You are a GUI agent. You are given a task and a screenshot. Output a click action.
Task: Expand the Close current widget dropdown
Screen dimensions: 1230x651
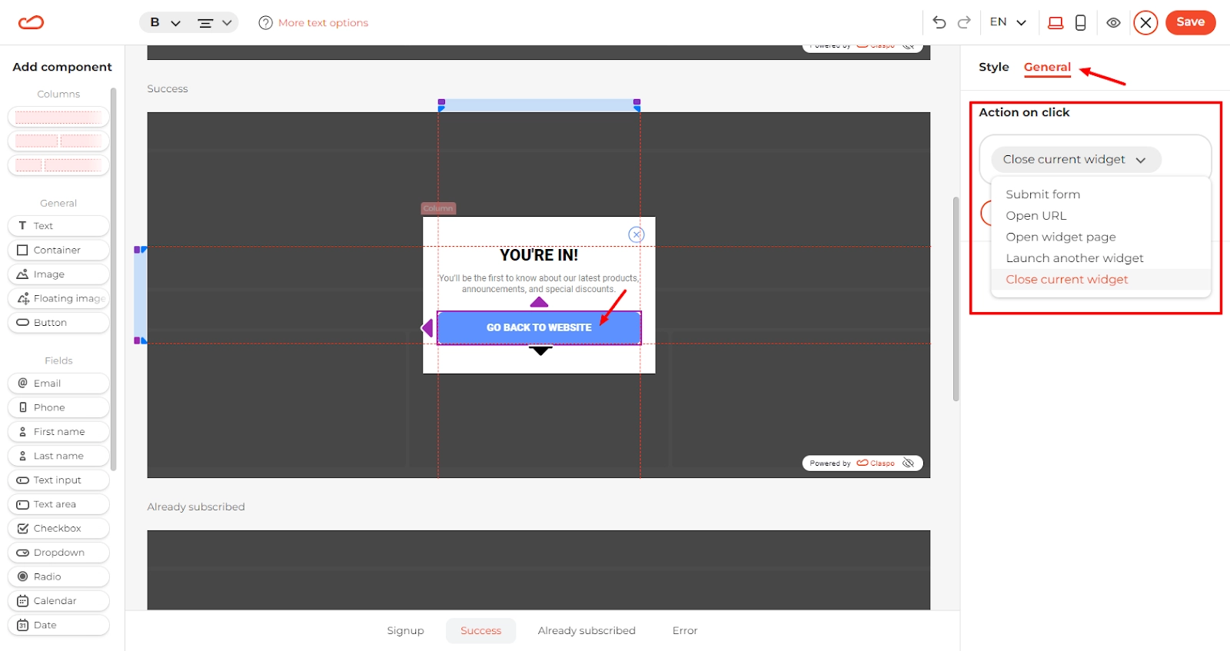click(1075, 160)
